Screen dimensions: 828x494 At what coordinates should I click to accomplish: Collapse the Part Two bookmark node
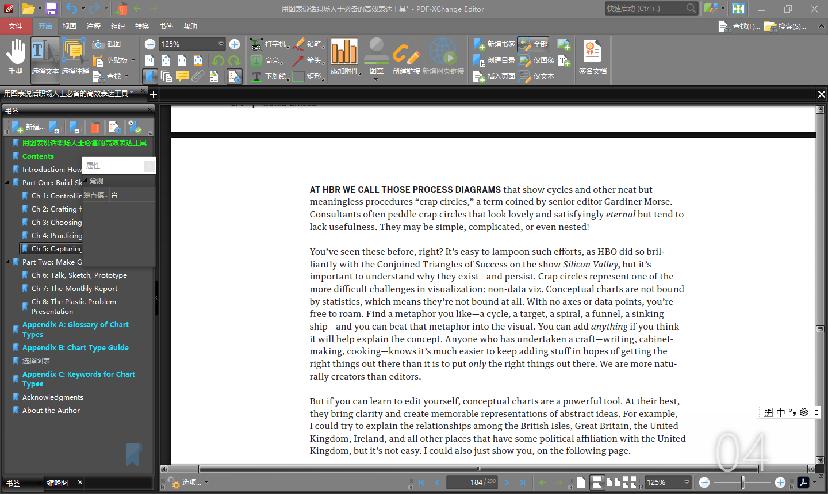(7, 262)
